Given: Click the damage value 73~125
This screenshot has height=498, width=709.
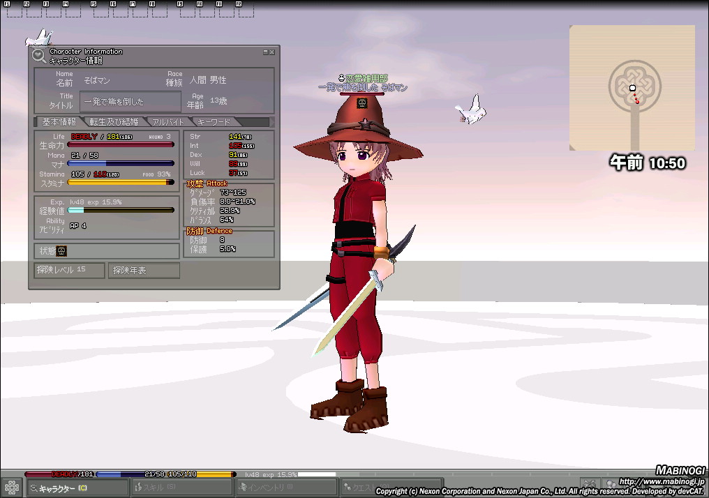Looking at the screenshot, I should click(x=233, y=192).
